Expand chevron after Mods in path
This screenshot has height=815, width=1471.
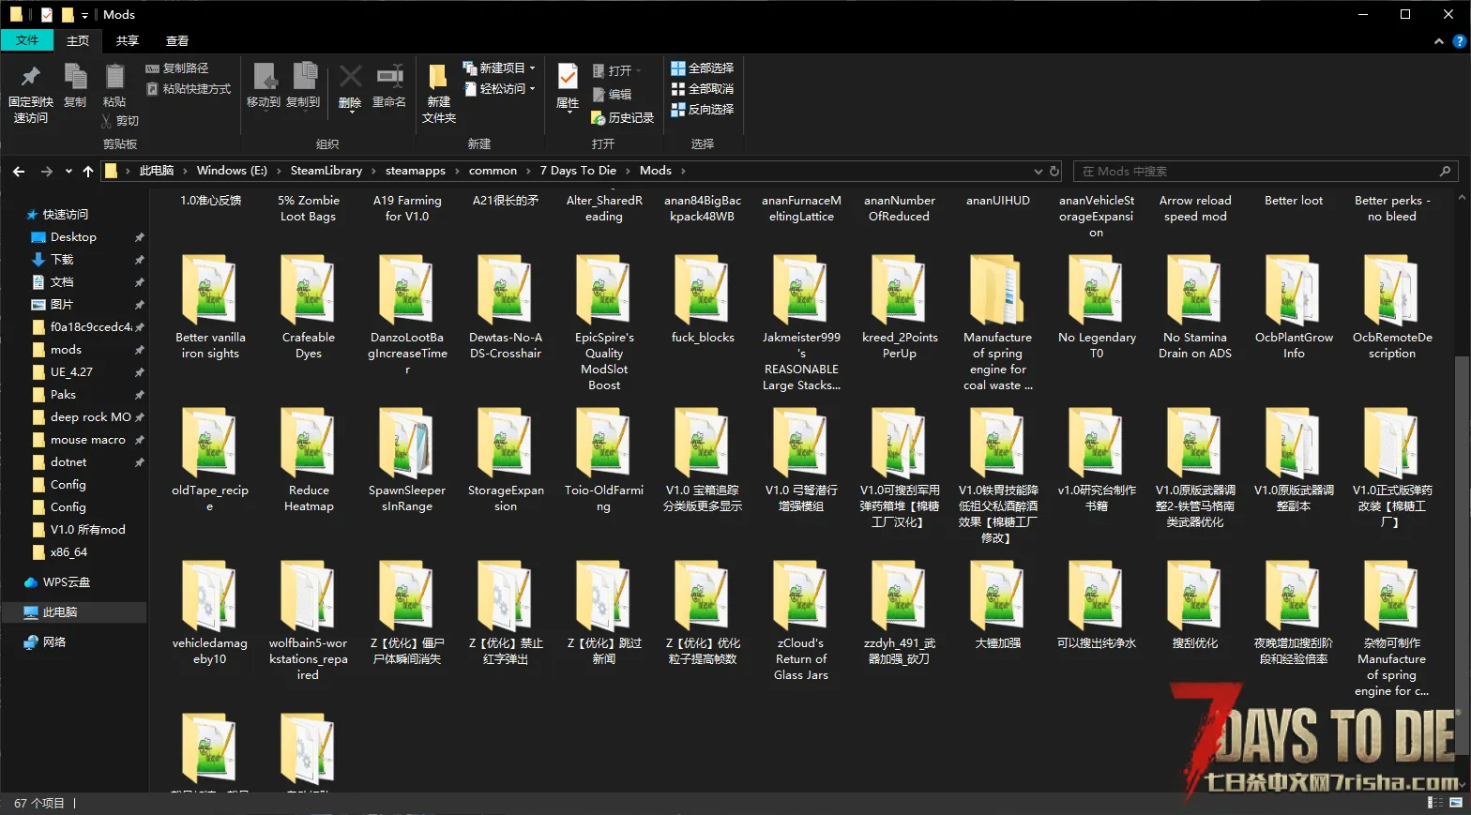point(683,171)
